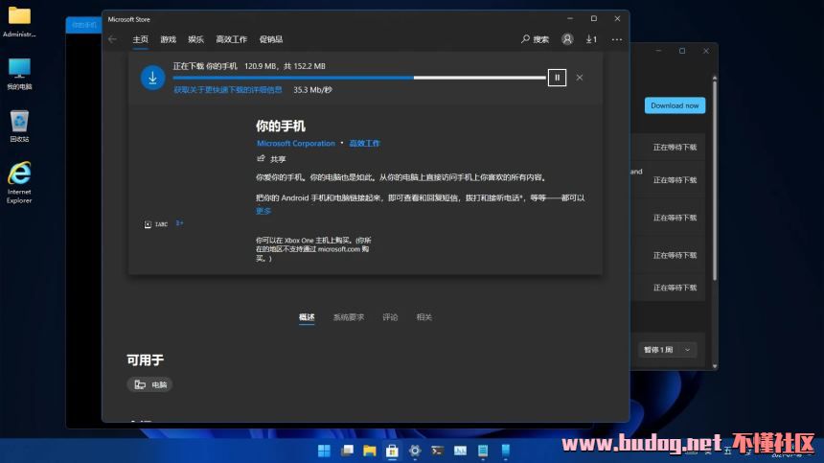Open the user account profile icon
Screen dimensions: 824x463
pos(567,39)
